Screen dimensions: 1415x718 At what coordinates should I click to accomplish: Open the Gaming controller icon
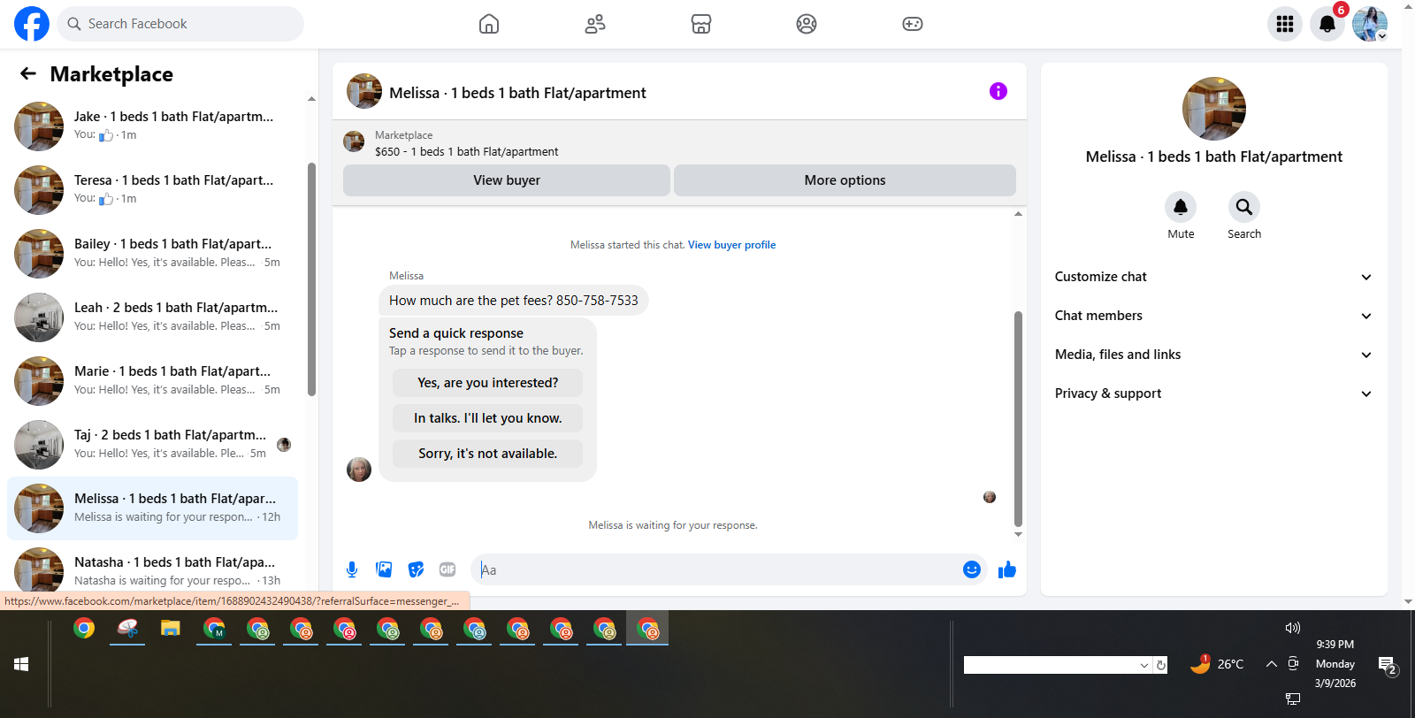[913, 24]
